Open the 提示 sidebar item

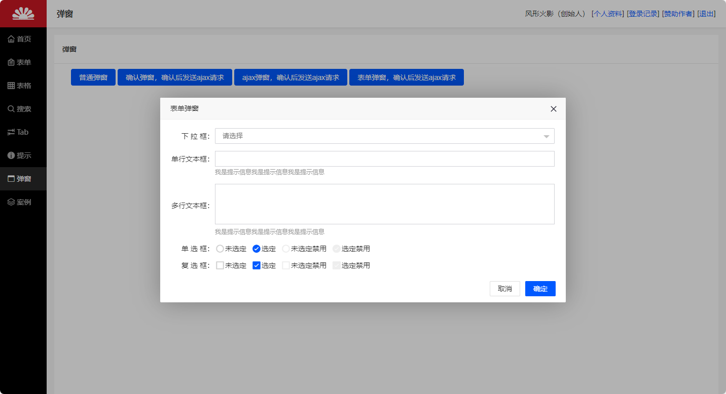coord(23,155)
